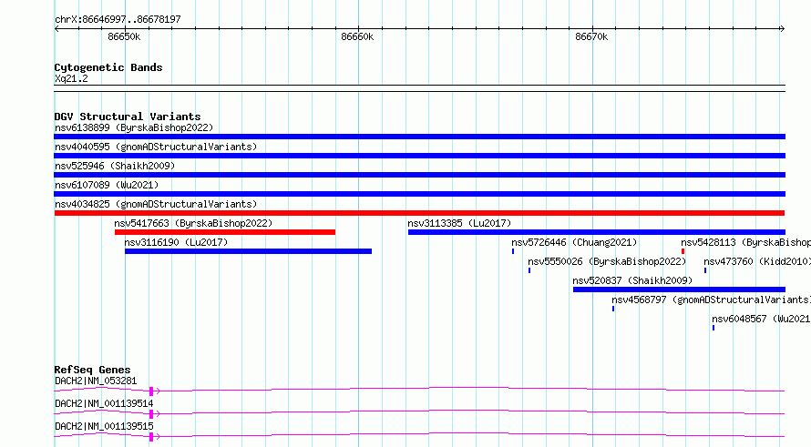Click the magenta exon block of DACH2|NM_053281
Image resolution: width=811 pixels, height=447 pixels.
tap(151, 391)
